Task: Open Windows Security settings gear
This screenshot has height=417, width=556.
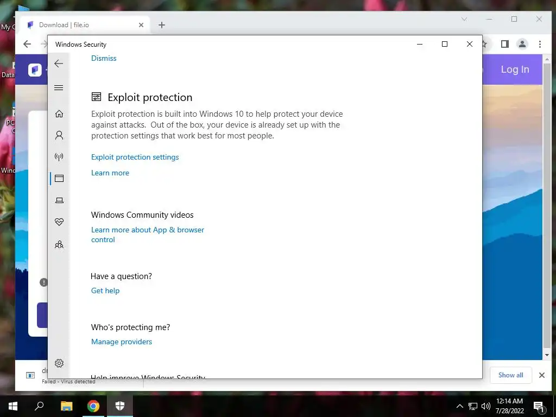Action: pyautogui.click(x=59, y=363)
